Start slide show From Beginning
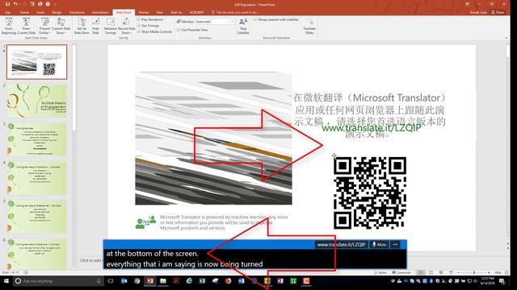 9,26
